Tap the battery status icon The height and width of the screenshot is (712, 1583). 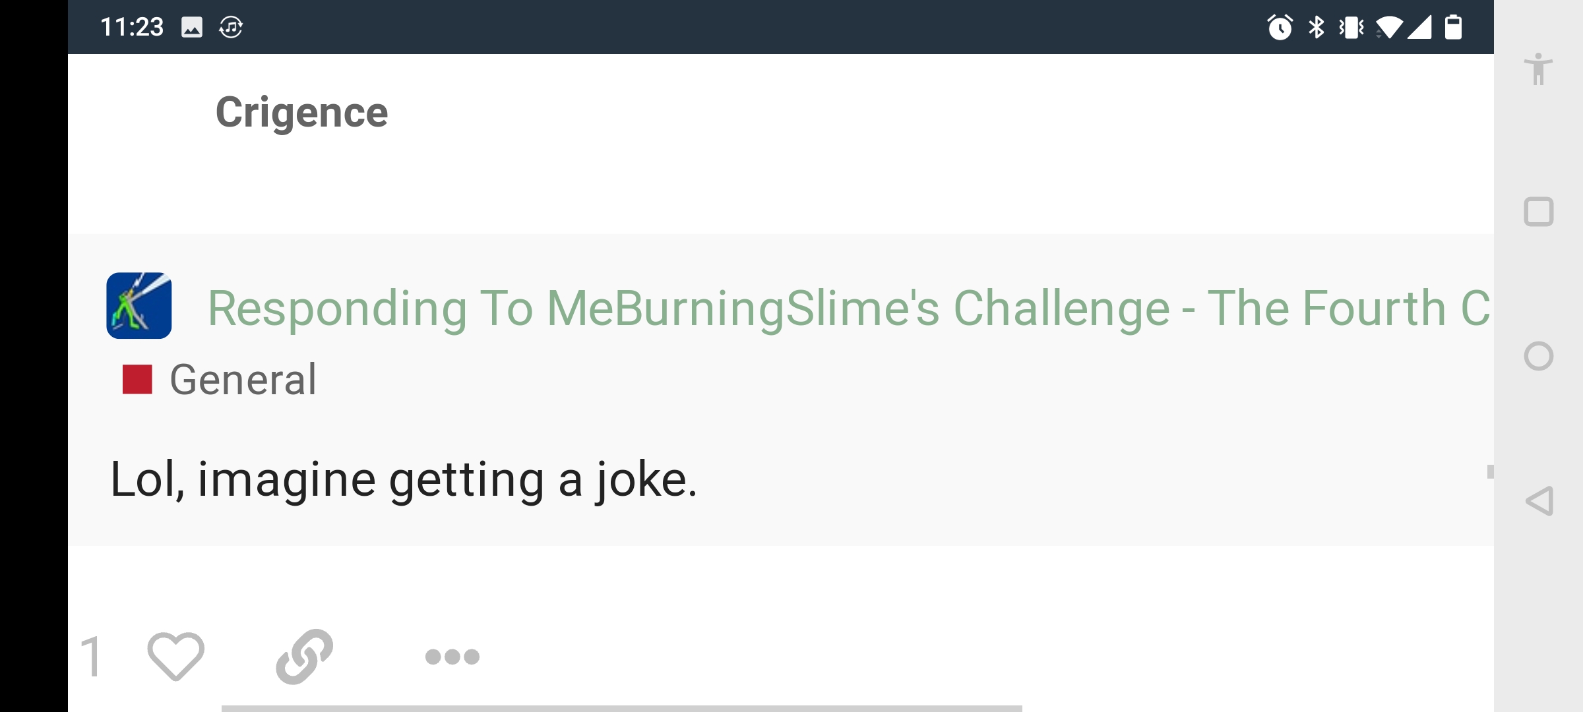click(x=1453, y=27)
